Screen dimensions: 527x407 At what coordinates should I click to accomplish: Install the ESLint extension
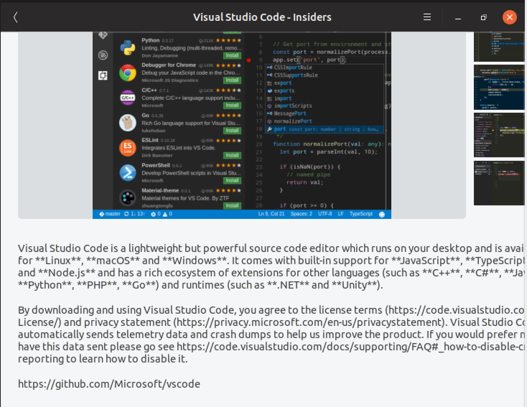232,155
